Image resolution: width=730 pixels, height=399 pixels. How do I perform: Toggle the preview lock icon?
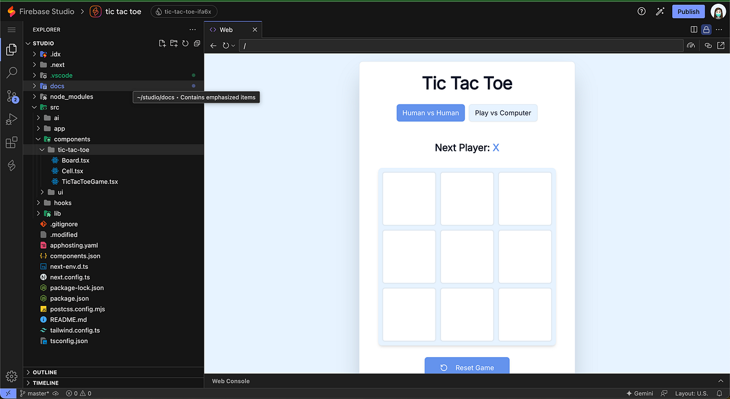pos(706,29)
